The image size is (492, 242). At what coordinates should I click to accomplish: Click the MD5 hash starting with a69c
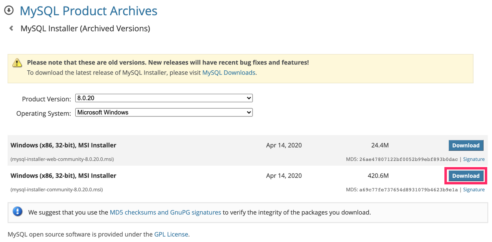(x=409, y=190)
